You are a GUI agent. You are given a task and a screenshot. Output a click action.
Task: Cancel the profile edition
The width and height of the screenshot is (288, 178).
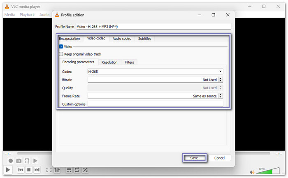[219, 158]
